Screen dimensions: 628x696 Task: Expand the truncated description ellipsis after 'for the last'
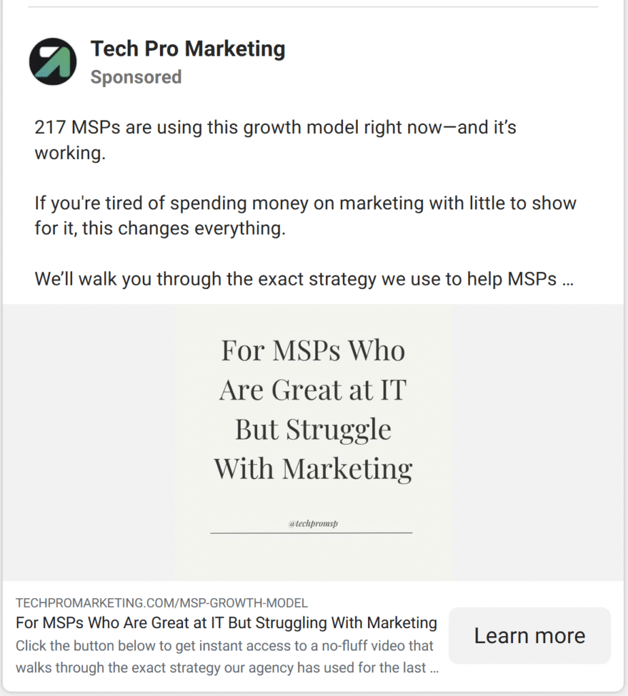[434, 668]
